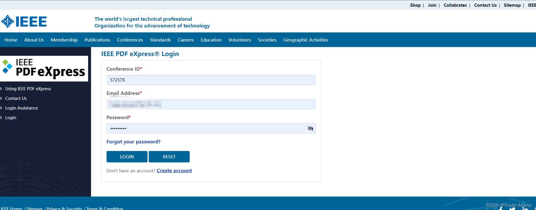This screenshot has height=210, width=536.
Task: Click the RESET button
Action: [x=169, y=157]
